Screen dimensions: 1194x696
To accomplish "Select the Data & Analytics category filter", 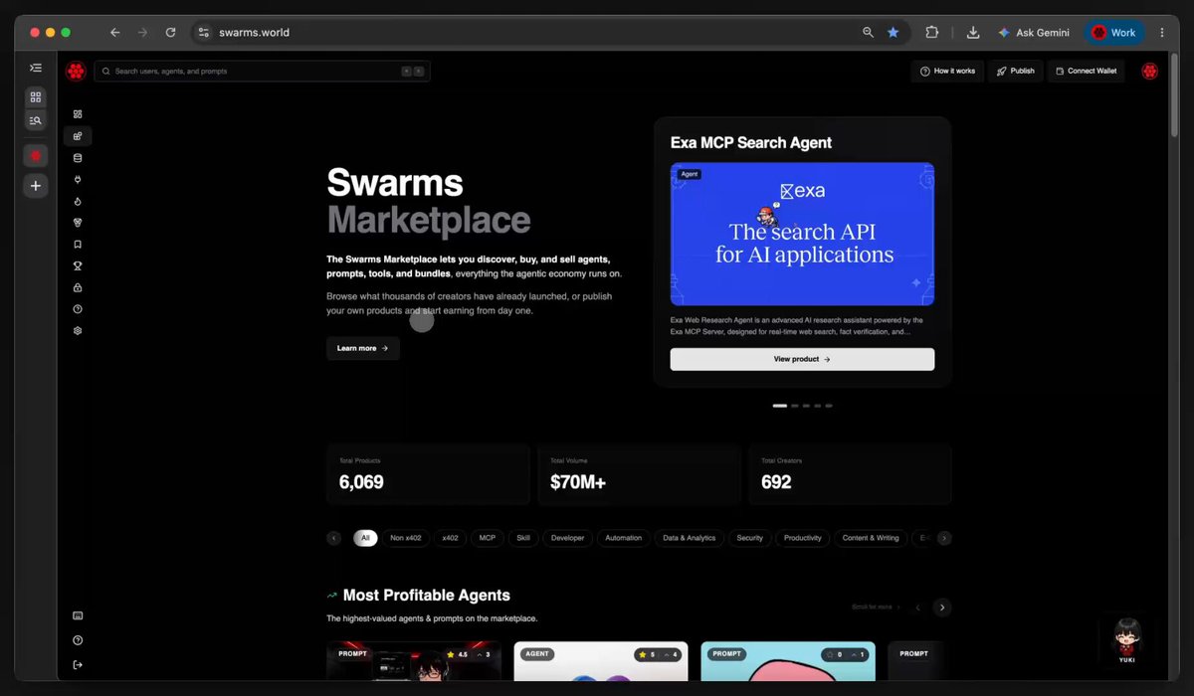I will (x=690, y=538).
